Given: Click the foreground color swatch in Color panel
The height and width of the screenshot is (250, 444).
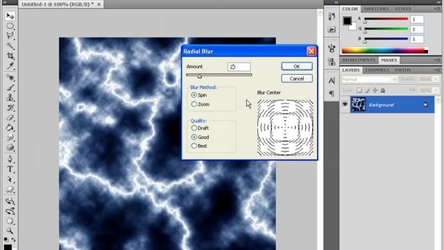Looking at the screenshot, I should [347, 21].
